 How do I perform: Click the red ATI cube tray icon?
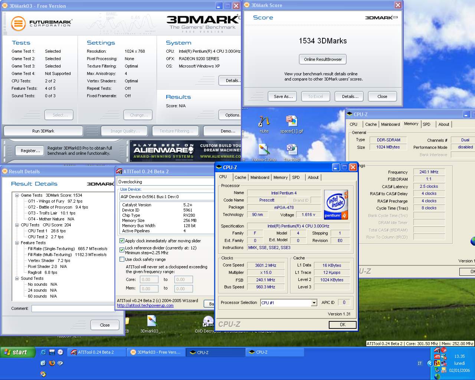pyautogui.click(x=443, y=350)
